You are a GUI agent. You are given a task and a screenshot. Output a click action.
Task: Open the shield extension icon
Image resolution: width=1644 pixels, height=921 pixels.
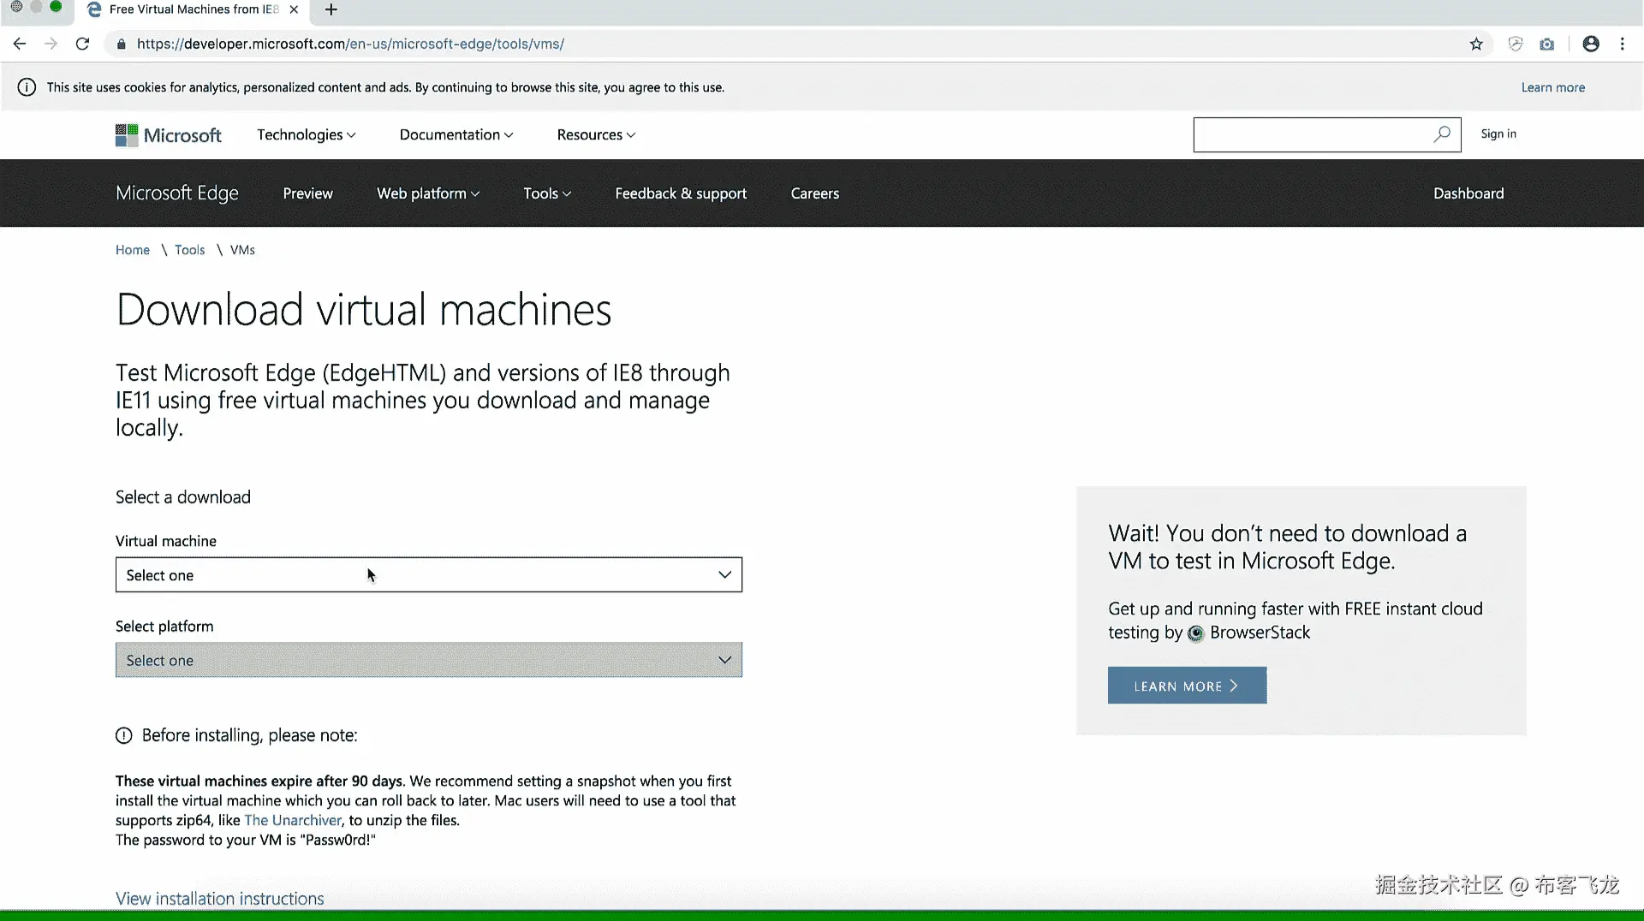point(1516,44)
